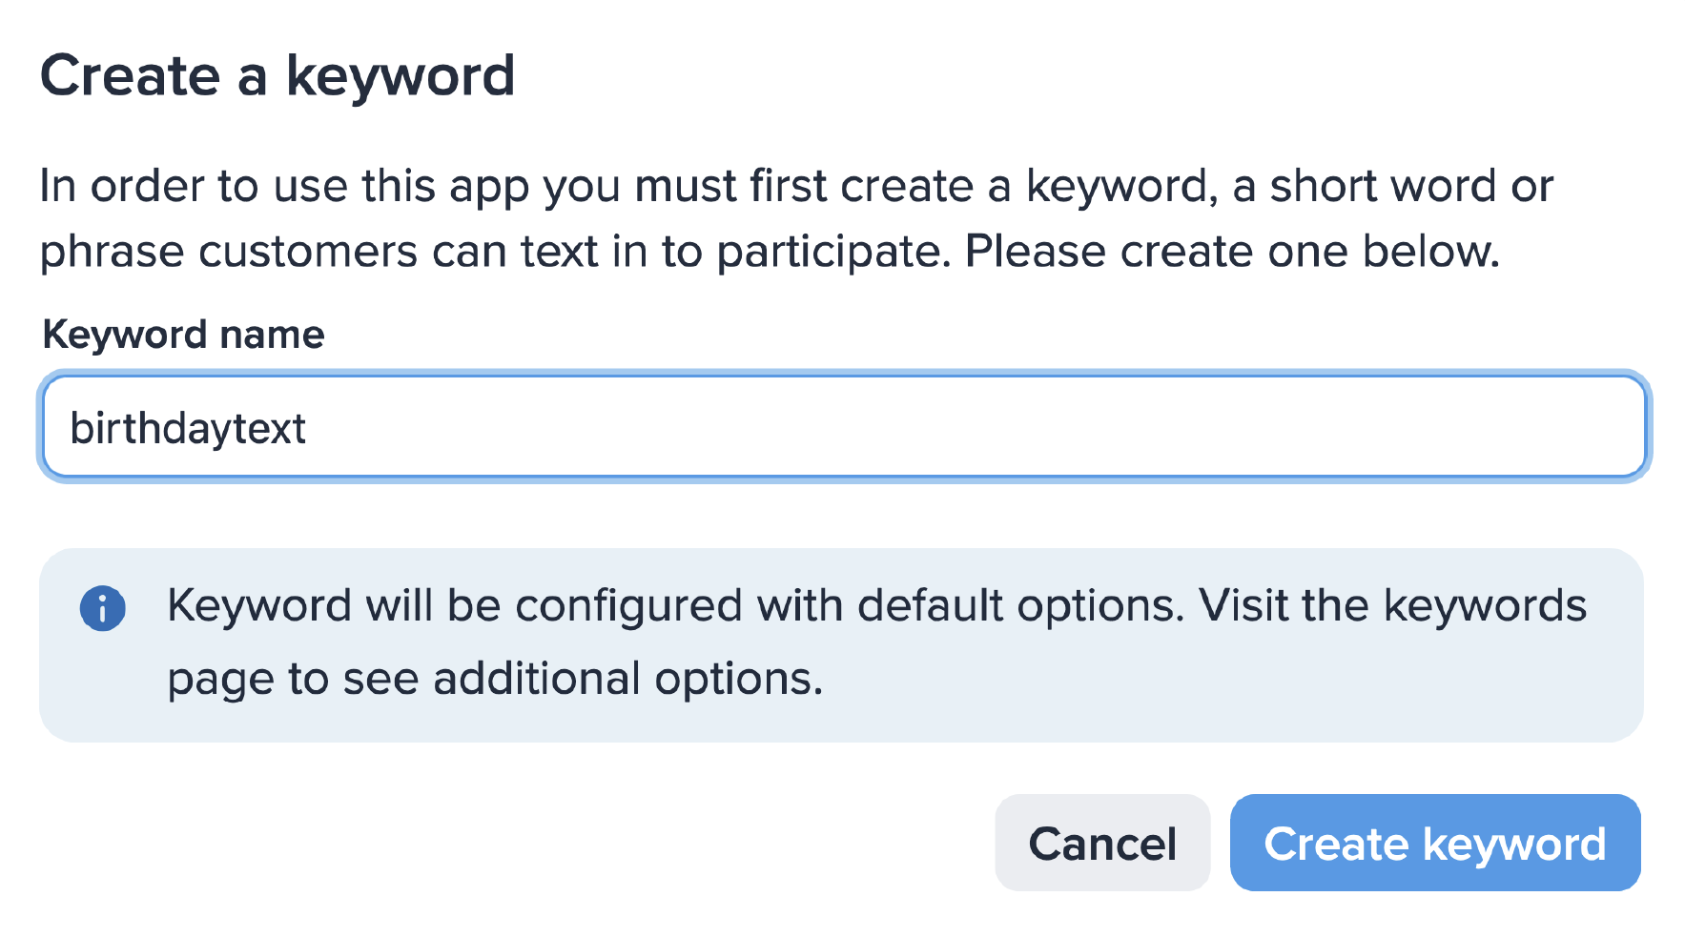Click the phrase 'Please create one below.'

click(x=1232, y=252)
